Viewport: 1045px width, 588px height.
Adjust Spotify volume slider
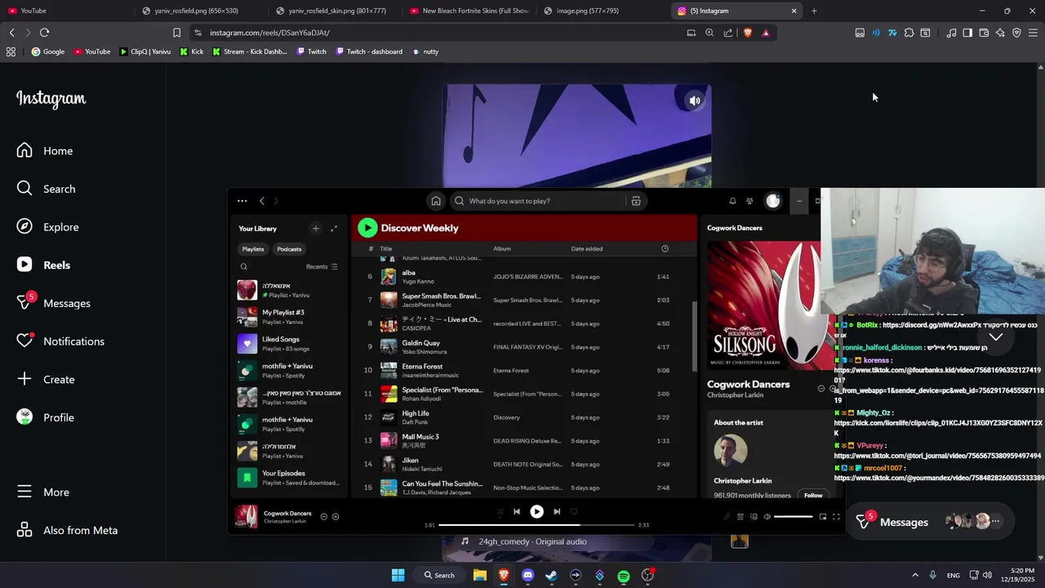coord(793,517)
